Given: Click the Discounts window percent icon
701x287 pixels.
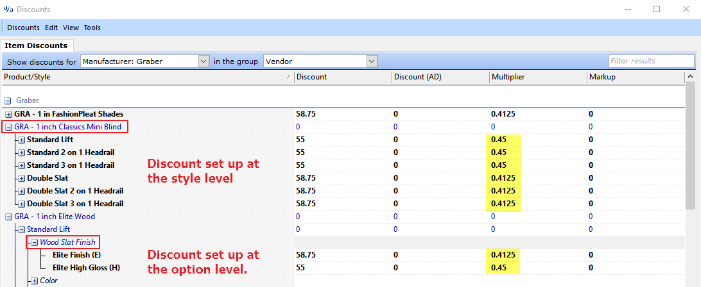Looking at the screenshot, I should [x=8, y=10].
